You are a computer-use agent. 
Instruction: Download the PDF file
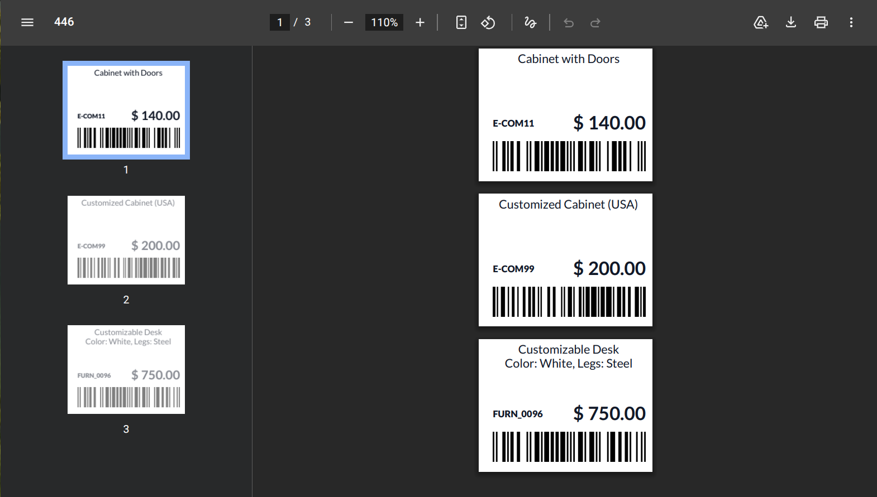791,22
